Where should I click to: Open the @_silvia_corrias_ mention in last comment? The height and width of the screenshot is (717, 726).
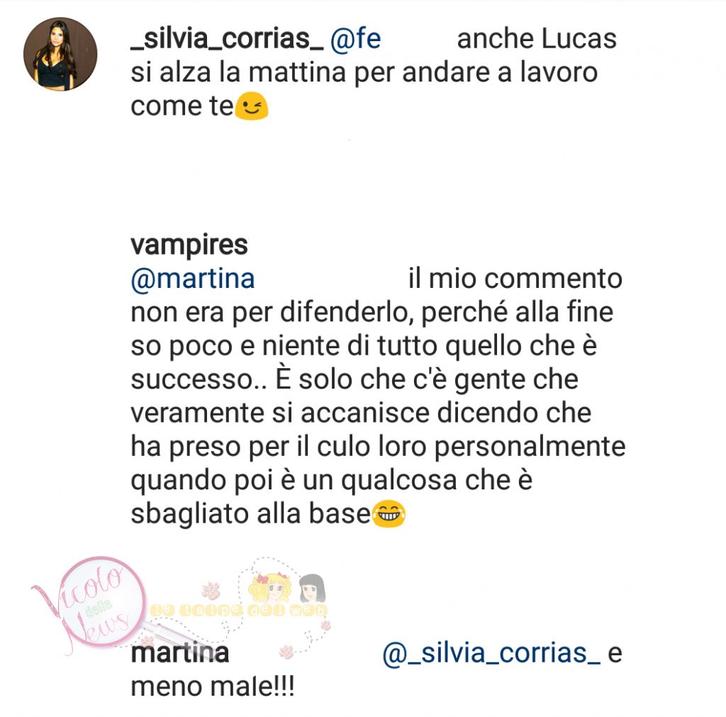(x=491, y=654)
